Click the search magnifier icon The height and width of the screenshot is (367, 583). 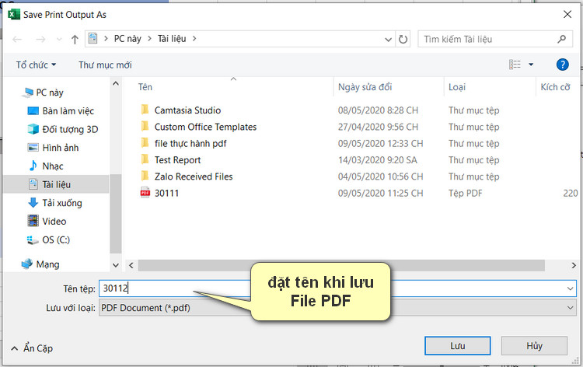click(562, 39)
